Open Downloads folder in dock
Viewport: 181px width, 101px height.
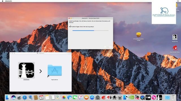coord(167,98)
